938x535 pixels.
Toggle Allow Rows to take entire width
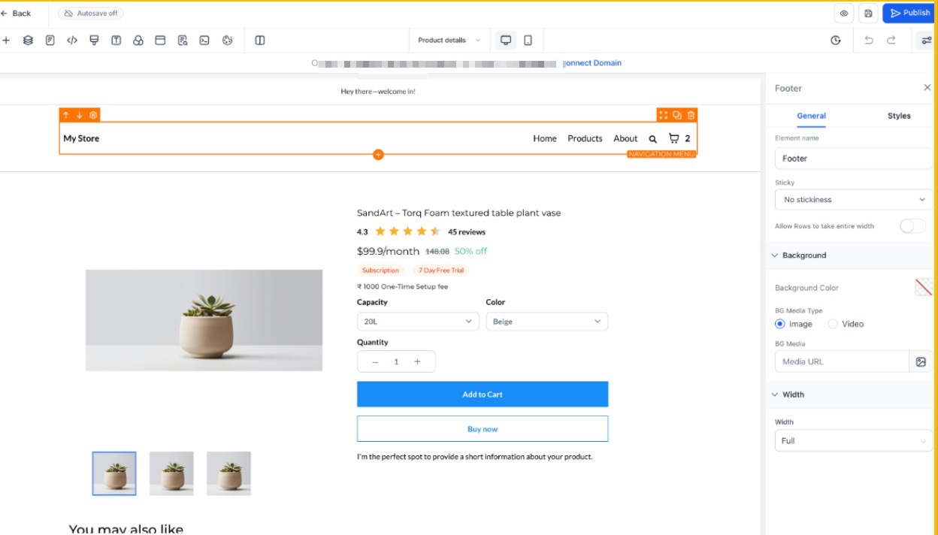(912, 226)
